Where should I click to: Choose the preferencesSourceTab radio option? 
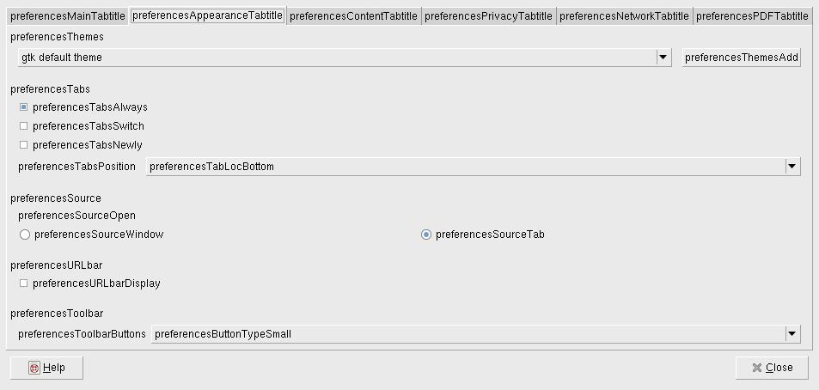426,235
